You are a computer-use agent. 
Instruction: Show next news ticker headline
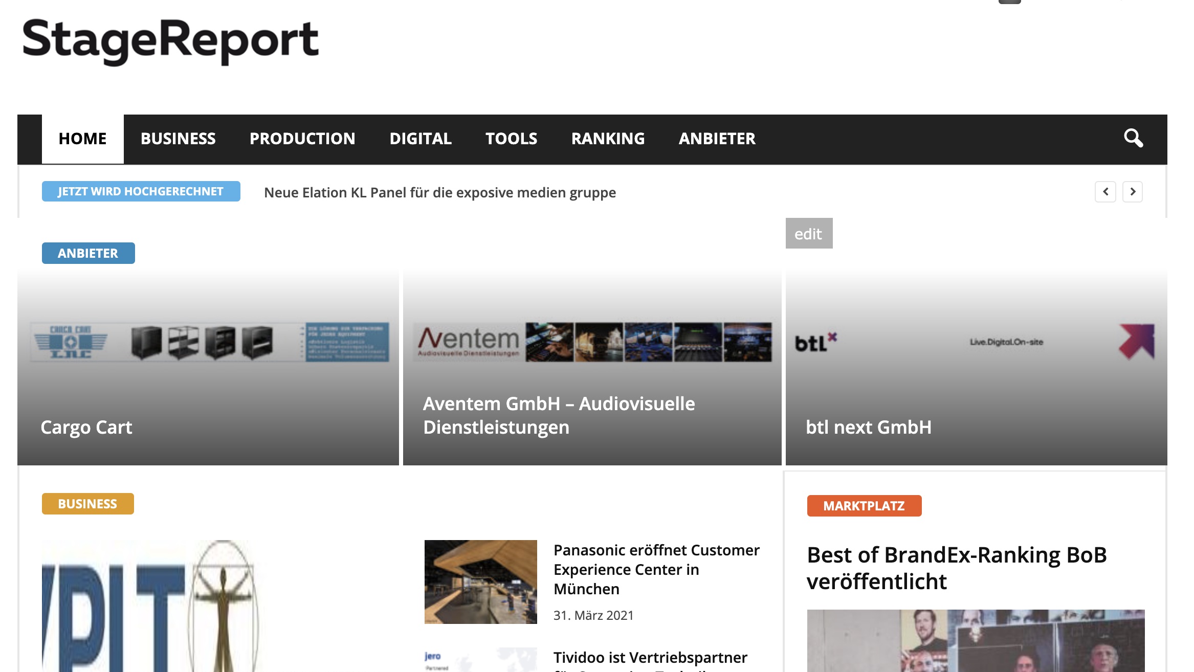tap(1132, 192)
